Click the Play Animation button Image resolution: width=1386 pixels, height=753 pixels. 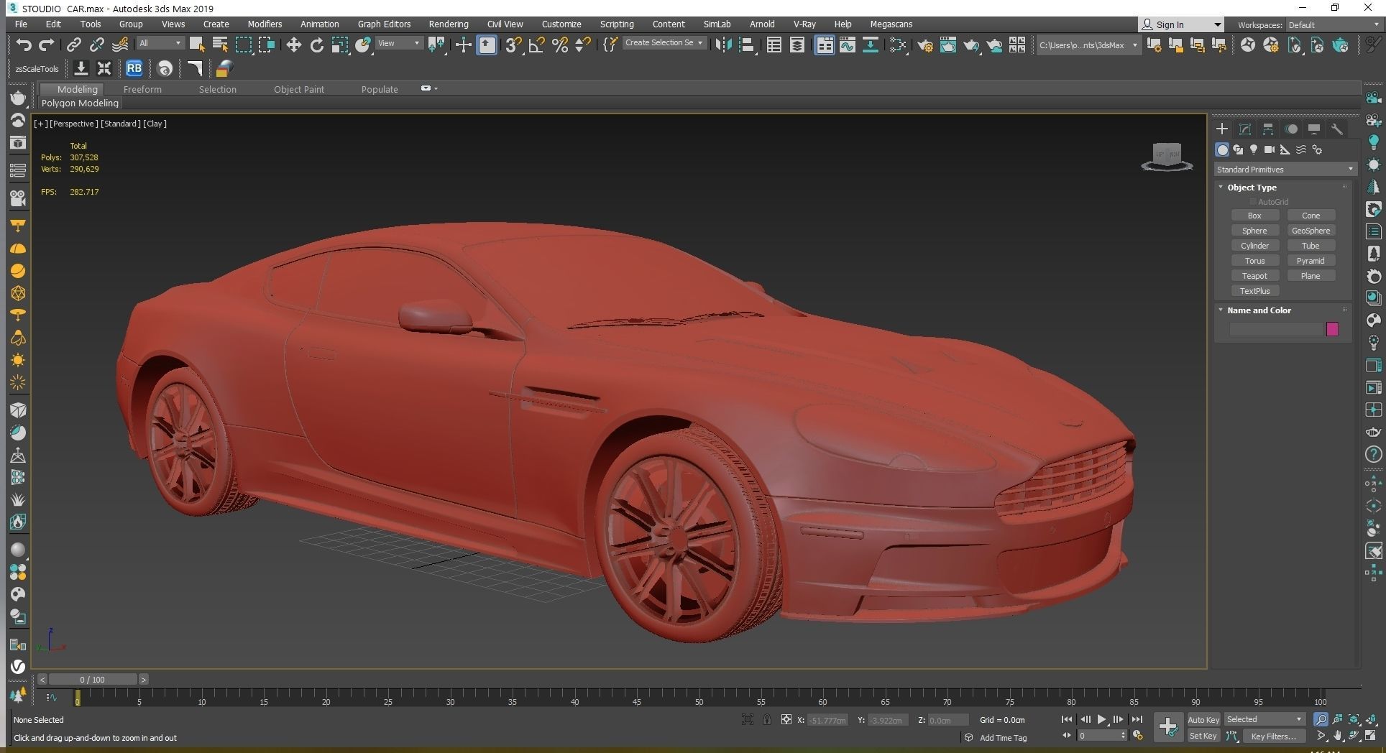coord(1101,719)
